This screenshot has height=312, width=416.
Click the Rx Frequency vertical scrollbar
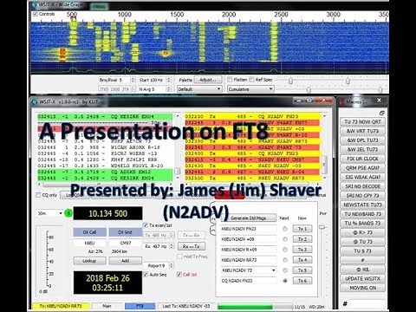tap(324, 147)
